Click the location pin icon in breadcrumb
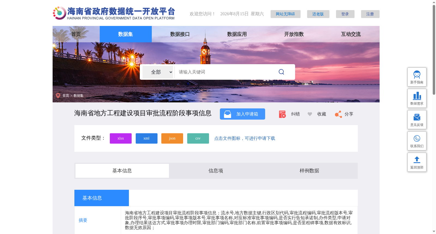Image resolution: width=436 pixels, height=234 pixels. tap(58, 96)
